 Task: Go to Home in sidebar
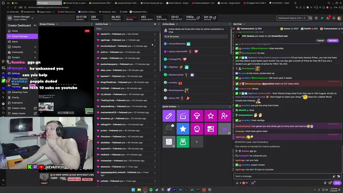tap(22, 31)
